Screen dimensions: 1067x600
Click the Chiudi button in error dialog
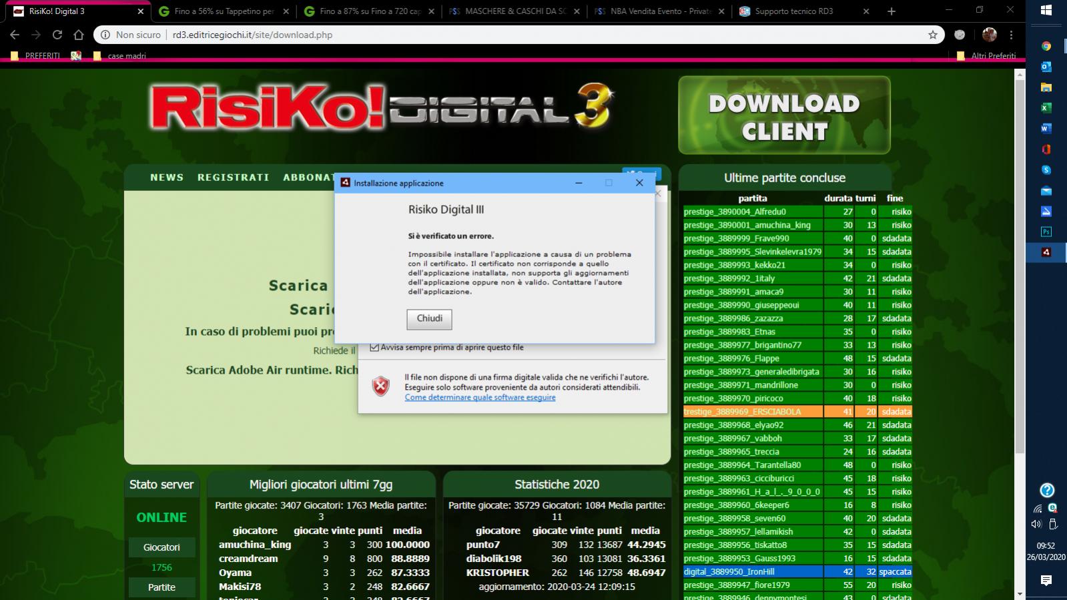click(x=429, y=319)
